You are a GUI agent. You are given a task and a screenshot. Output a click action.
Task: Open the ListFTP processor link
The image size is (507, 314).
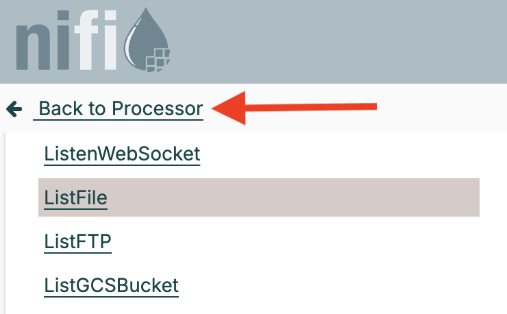(77, 241)
